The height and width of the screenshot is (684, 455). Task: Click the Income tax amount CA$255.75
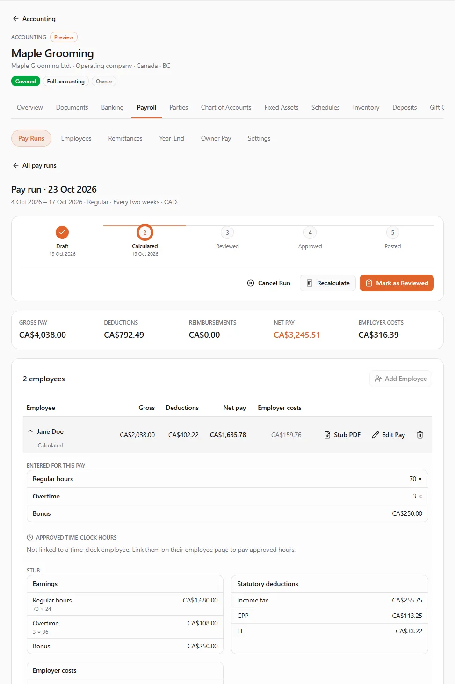point(407,600)
